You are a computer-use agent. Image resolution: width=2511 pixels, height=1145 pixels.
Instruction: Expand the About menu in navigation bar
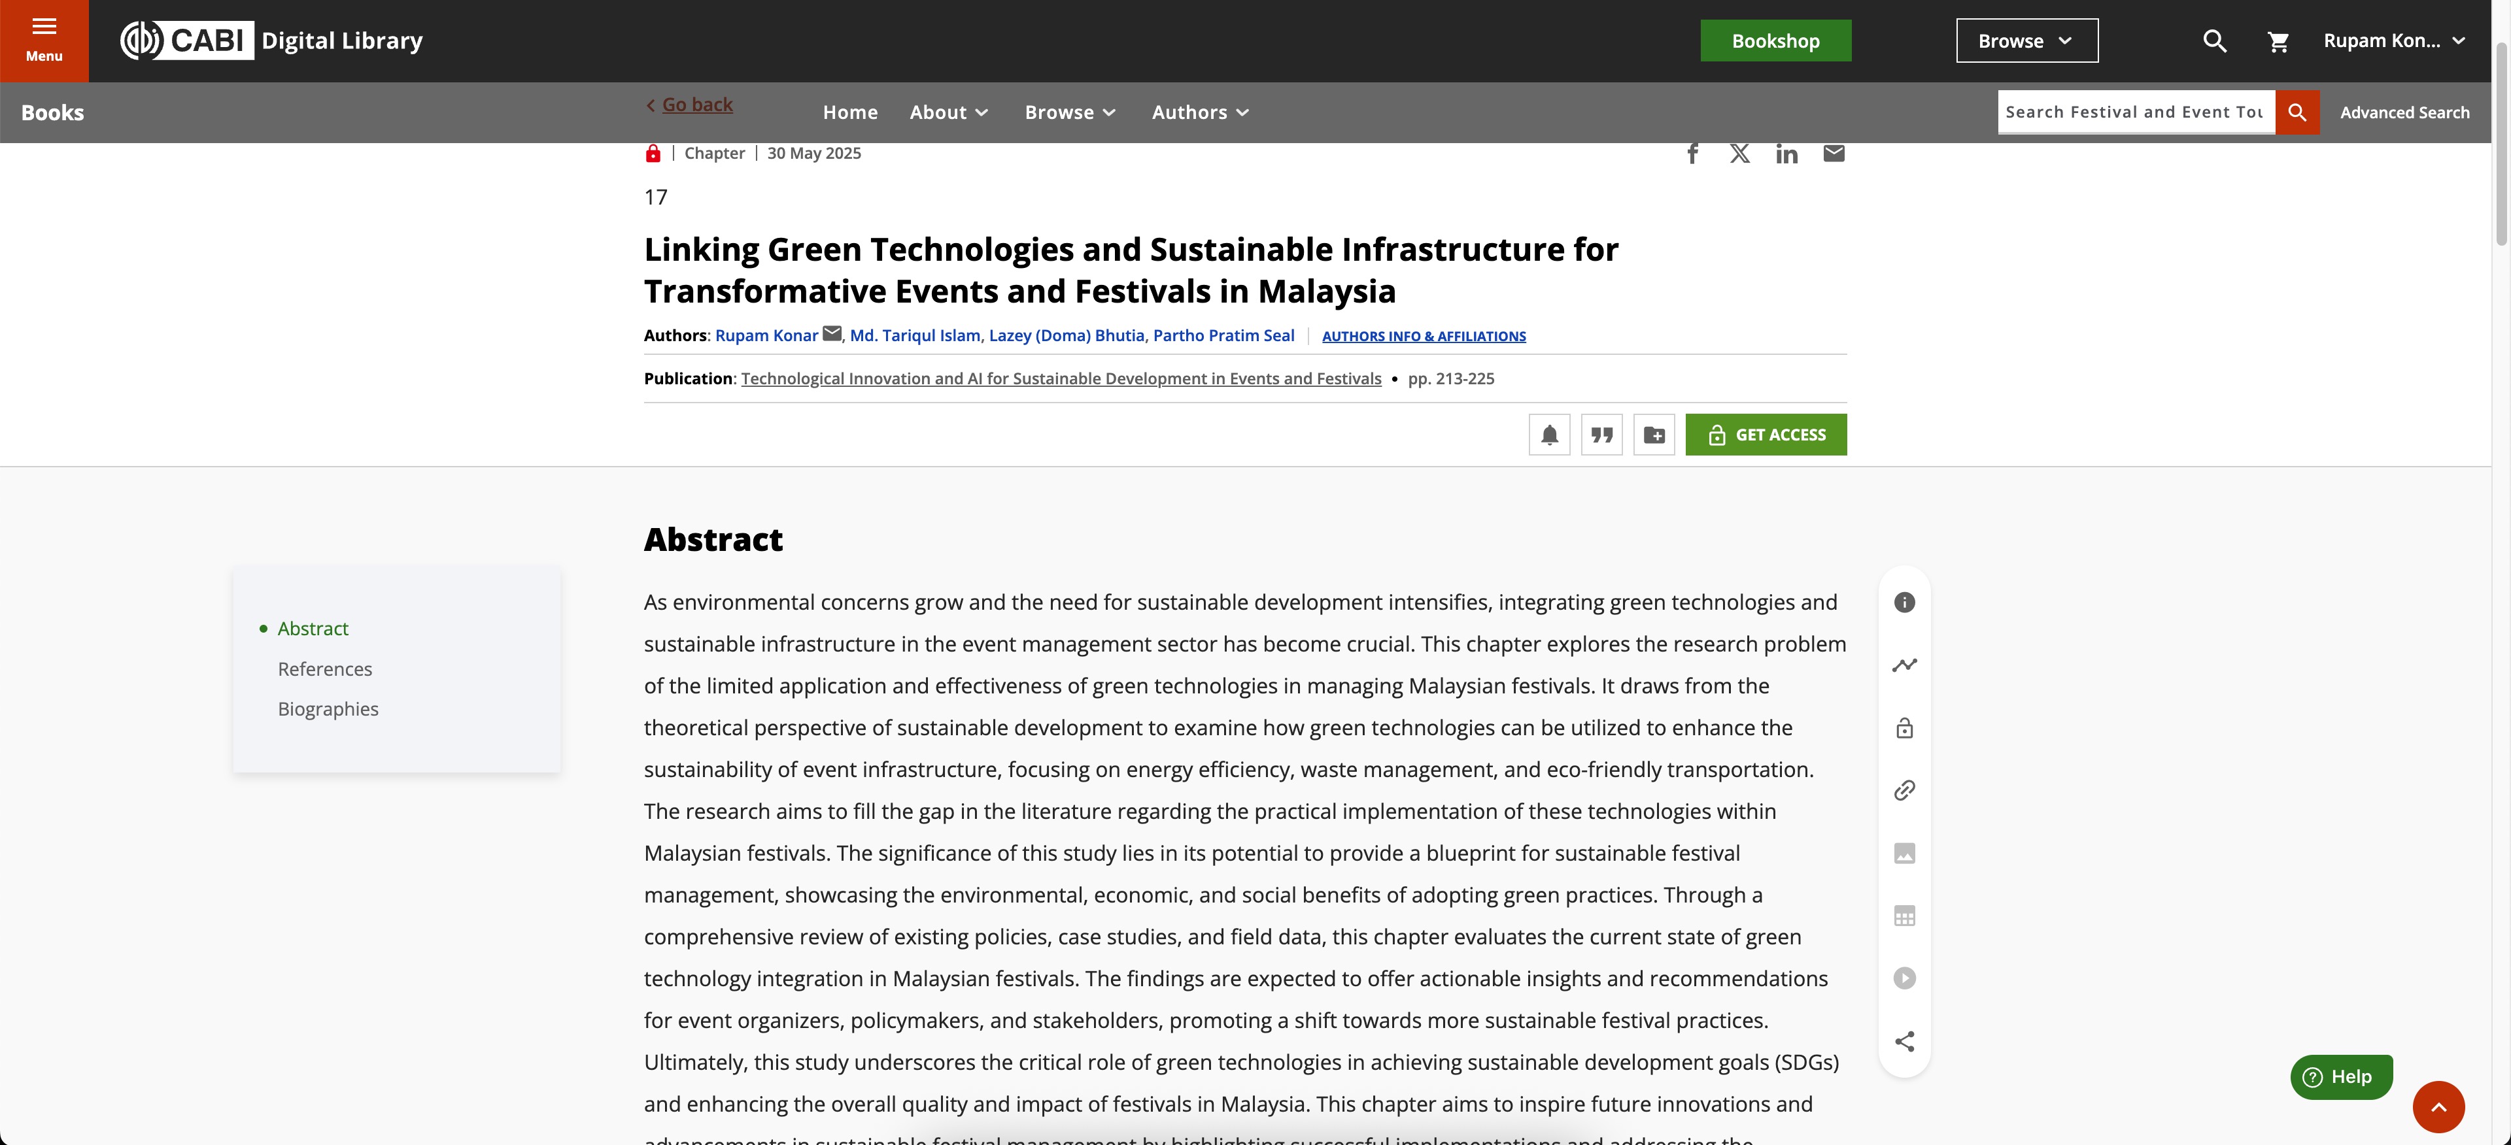click(948, 112)
